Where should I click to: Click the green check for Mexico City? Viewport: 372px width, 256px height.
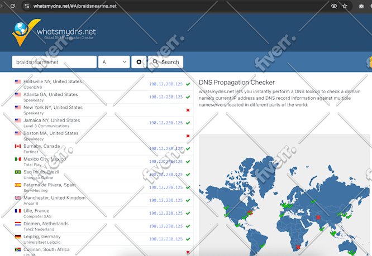click(x=188, y=162)
